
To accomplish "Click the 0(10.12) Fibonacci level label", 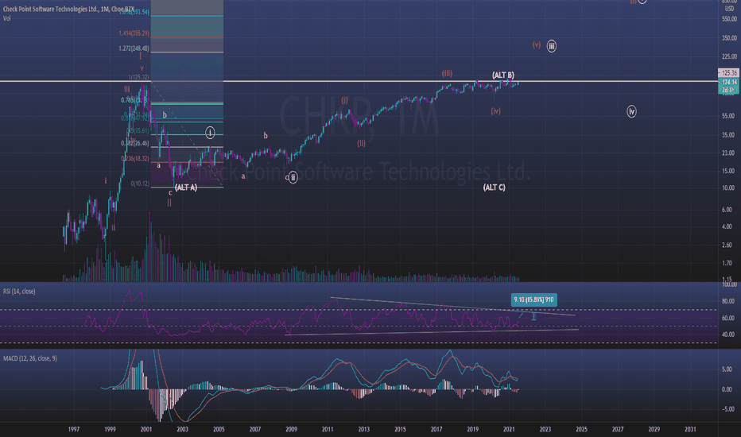I will tap(141, 184).
